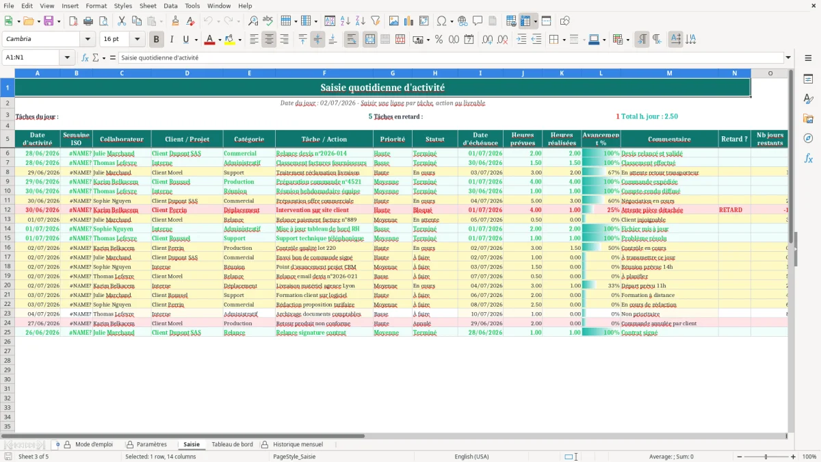Expand the Name Box dropdown
This screenshot has height=462, width=821.
pyautogui.click(x=68, y=58)
